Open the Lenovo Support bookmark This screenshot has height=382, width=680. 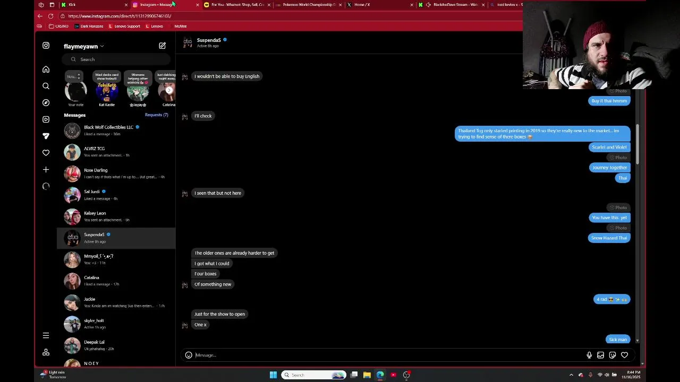[124, 26]
